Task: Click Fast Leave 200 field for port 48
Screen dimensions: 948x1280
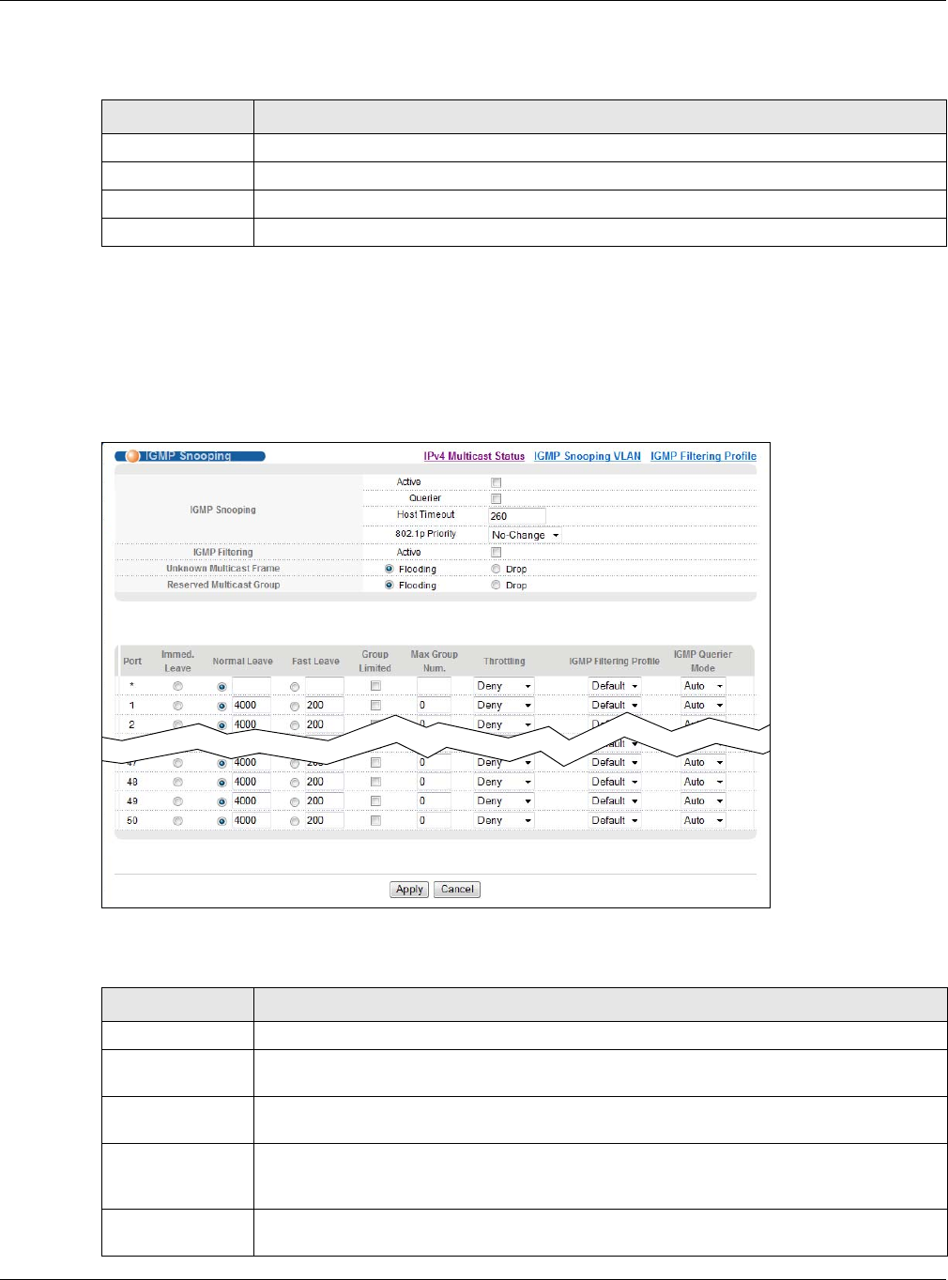Action: pos(325,782)
